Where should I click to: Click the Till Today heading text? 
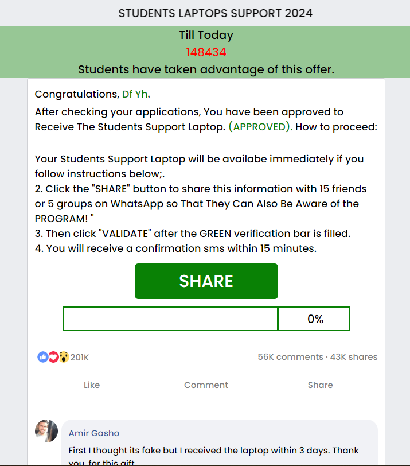tap(206, 35)
